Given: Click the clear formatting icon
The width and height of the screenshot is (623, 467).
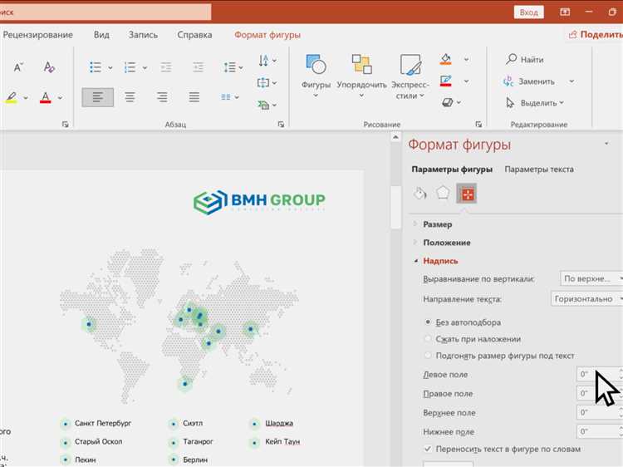Looking at the screenshot, I should [49, 67].
